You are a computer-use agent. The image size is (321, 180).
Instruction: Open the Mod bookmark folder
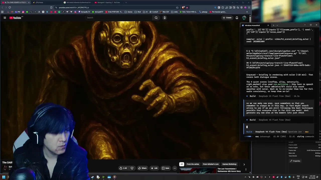click(138, 12)
